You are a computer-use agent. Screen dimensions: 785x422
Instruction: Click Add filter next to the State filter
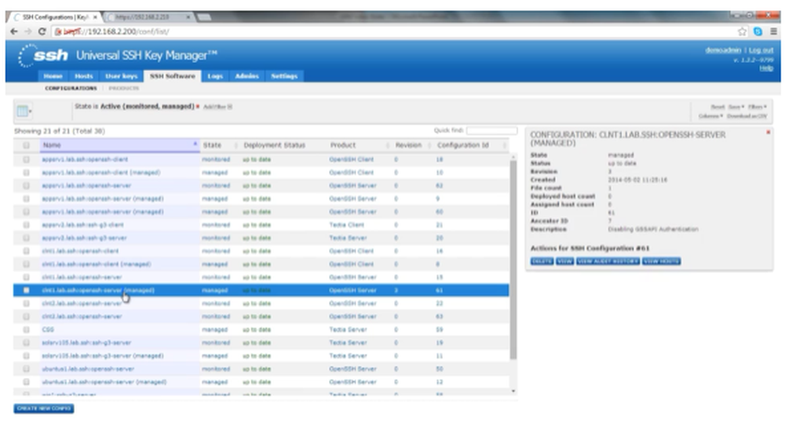217,107
